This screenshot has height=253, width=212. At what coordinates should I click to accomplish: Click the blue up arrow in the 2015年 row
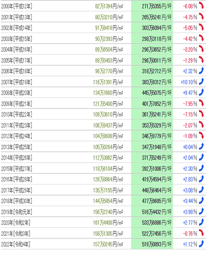coord(201,168)
